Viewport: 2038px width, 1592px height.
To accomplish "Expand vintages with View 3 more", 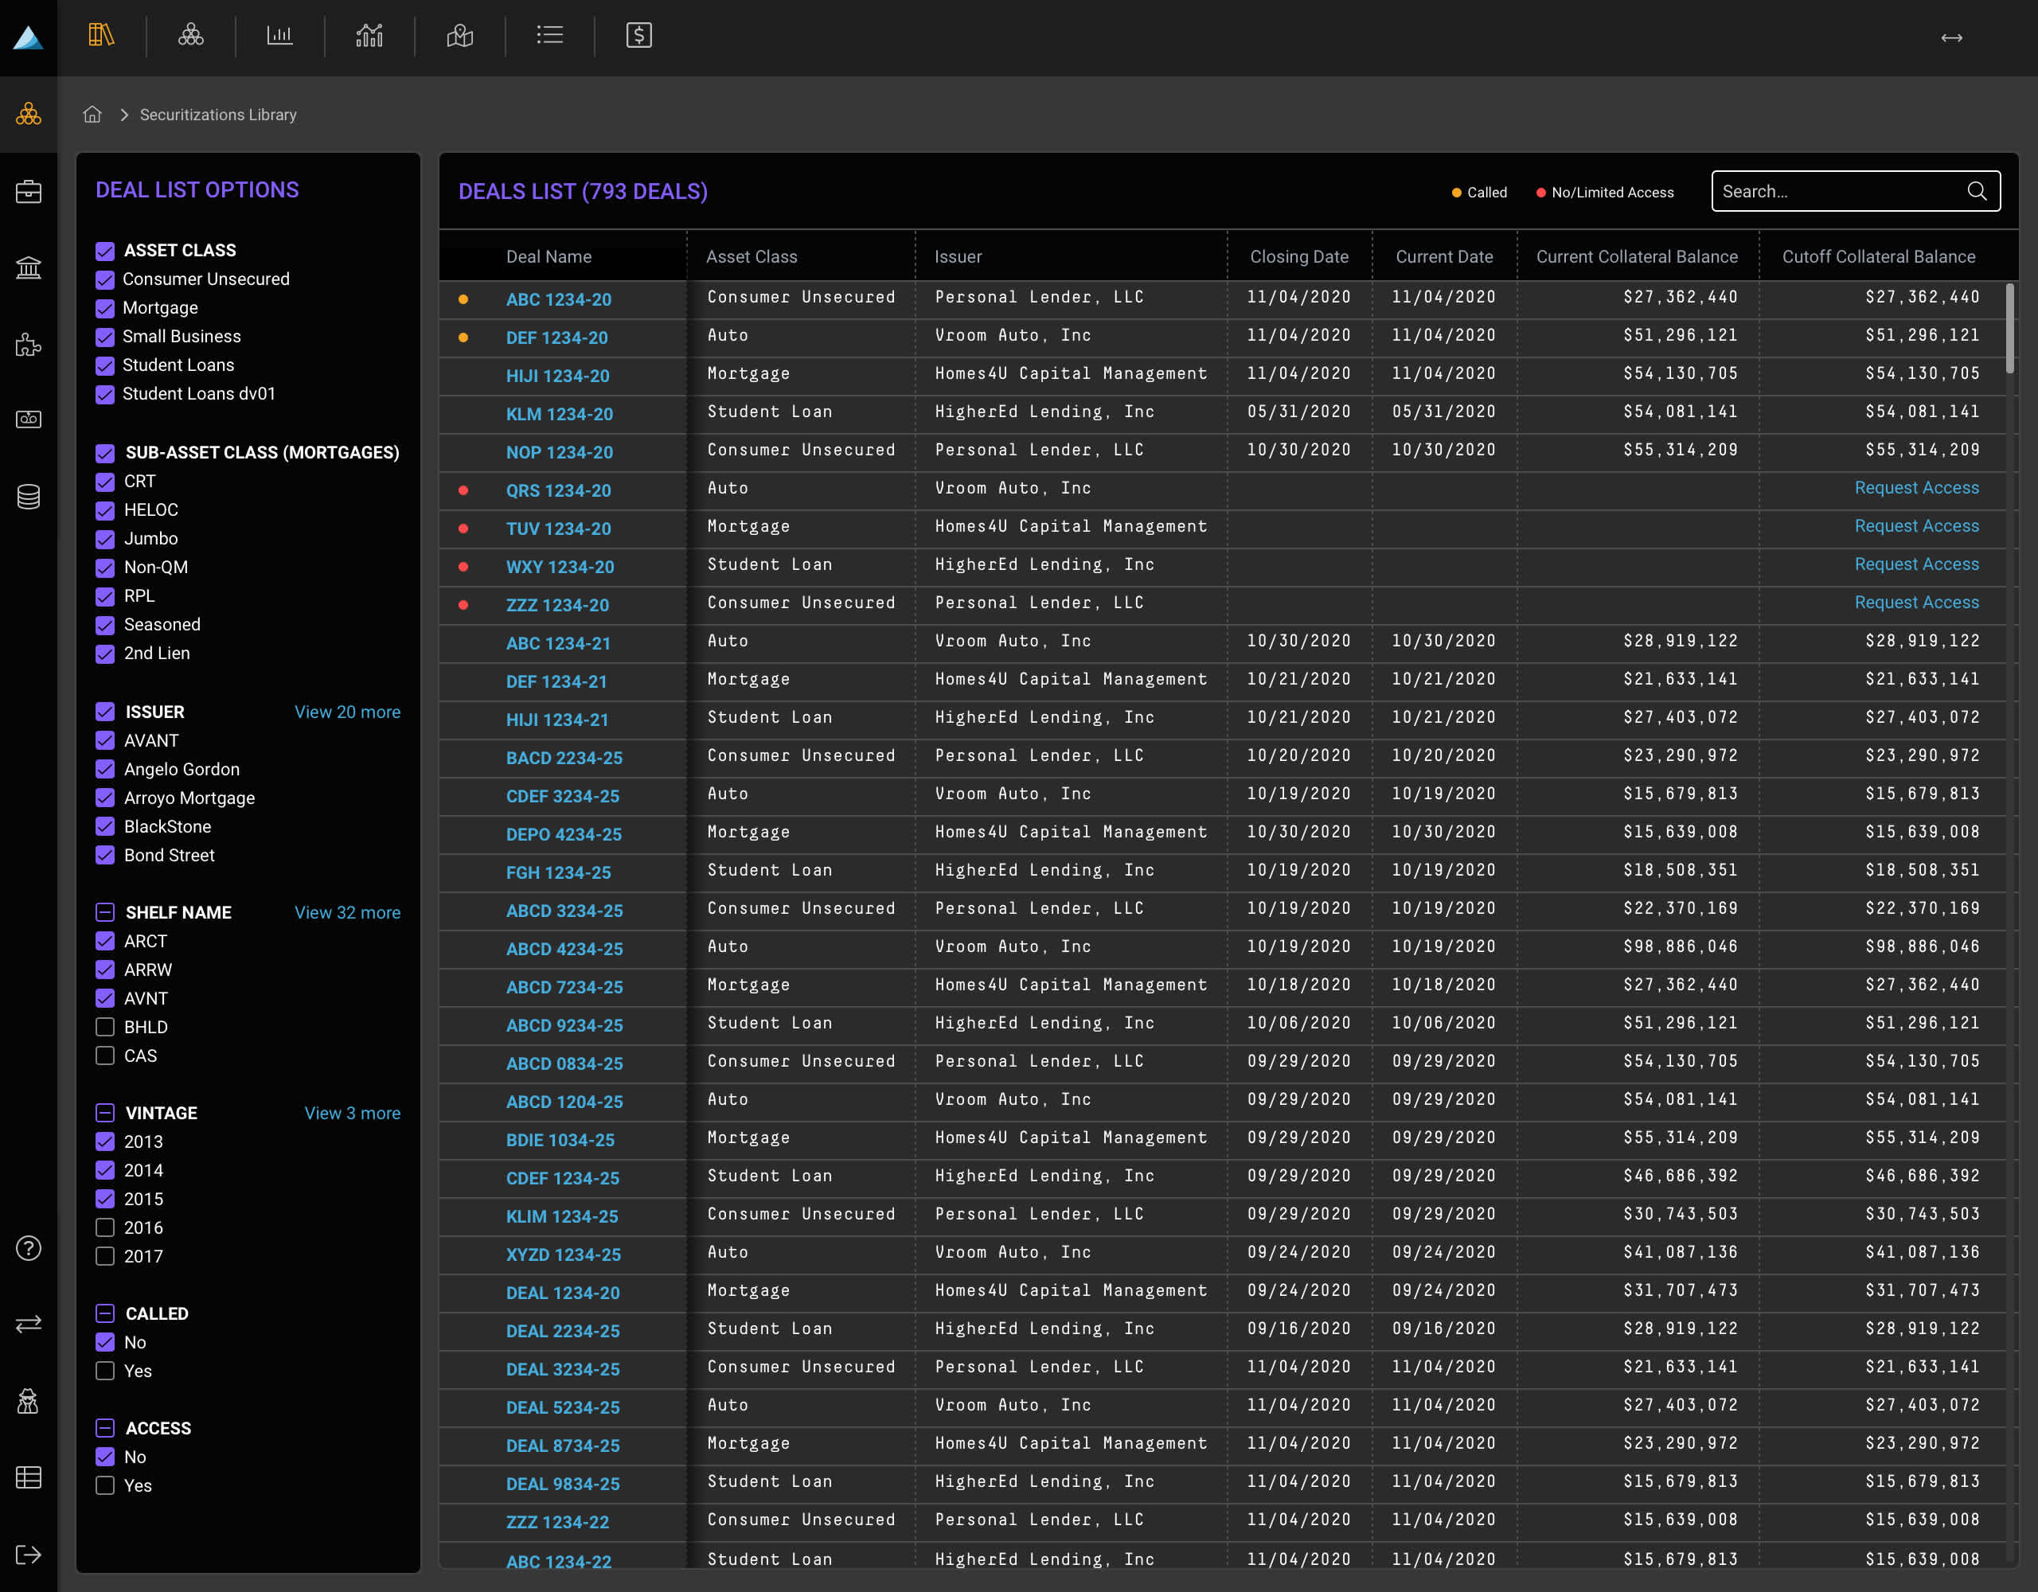I will pyautogui.click(x=352, y=1114).
